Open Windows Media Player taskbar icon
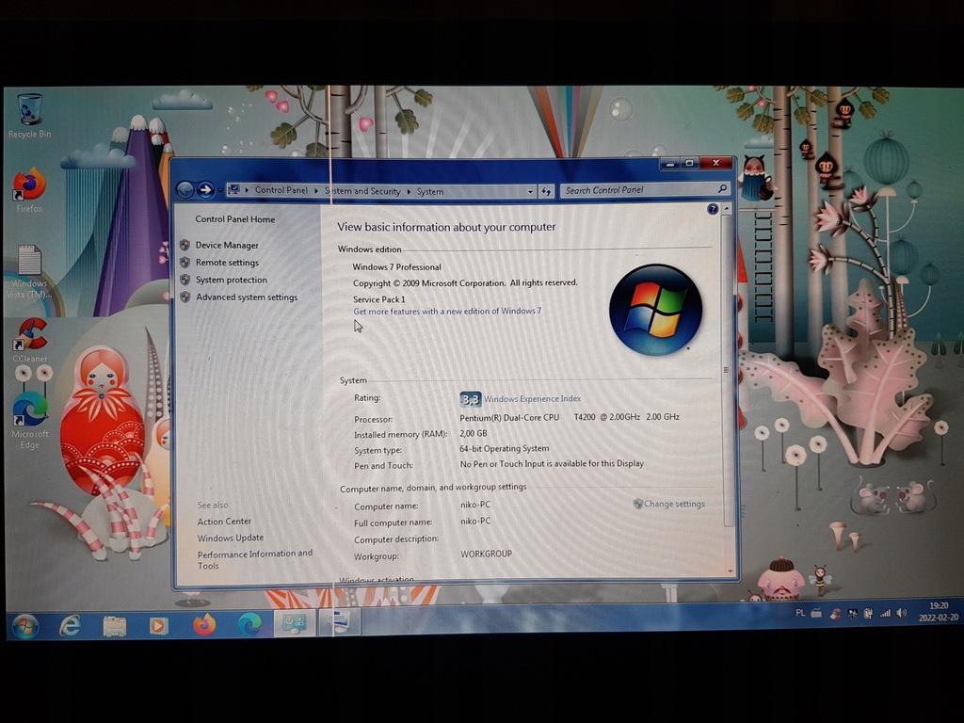This screenshot has width=964, height=723. point(158,625)
